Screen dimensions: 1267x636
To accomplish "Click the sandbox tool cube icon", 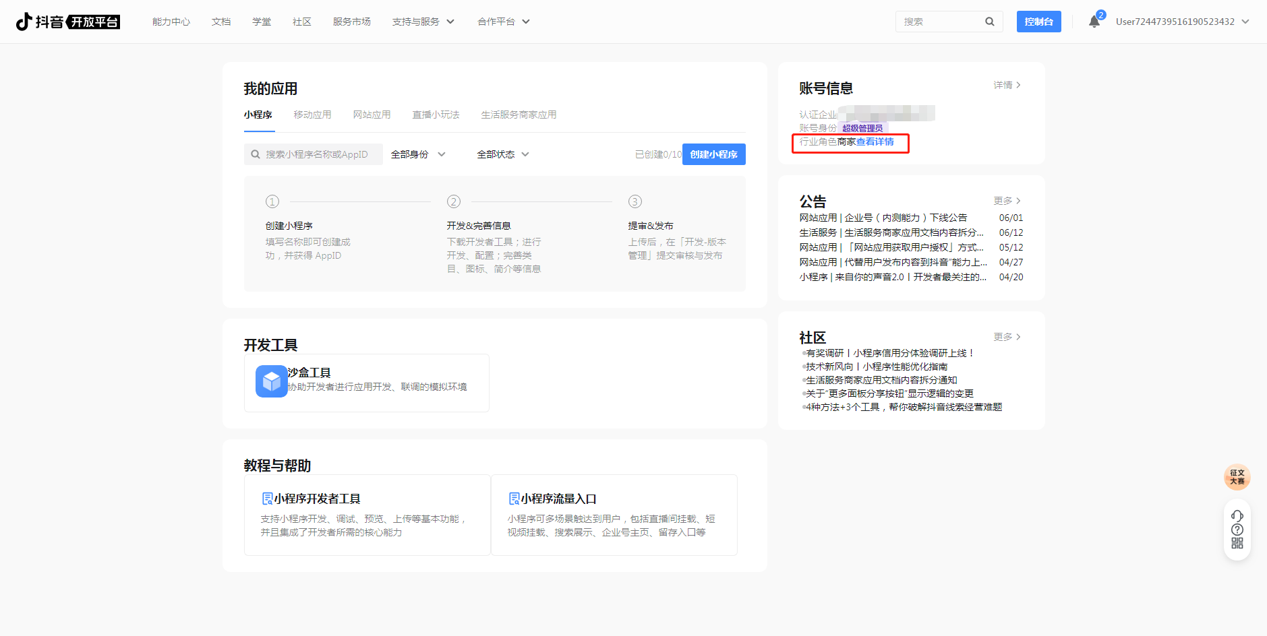I will 271,381.
